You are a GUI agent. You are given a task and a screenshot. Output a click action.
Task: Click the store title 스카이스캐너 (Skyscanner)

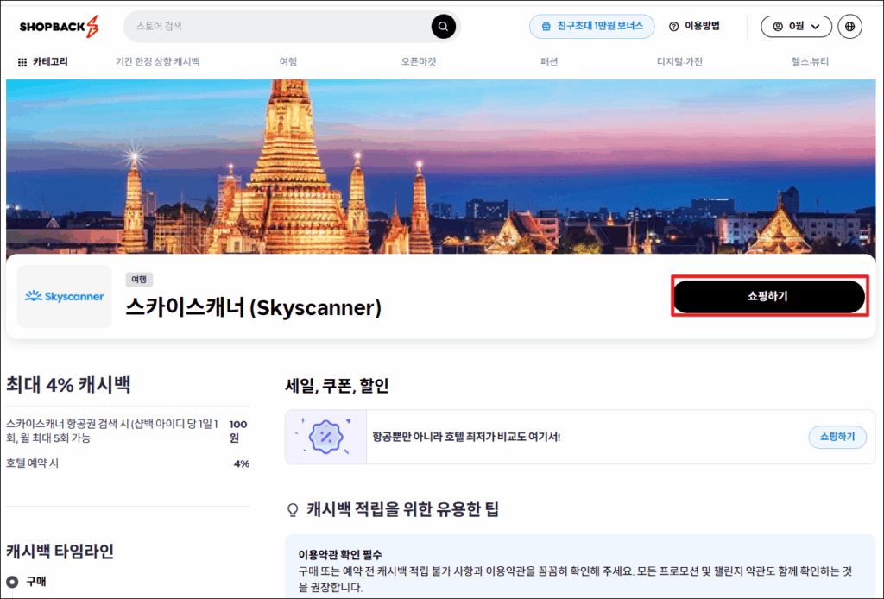[x=254, y=307]
